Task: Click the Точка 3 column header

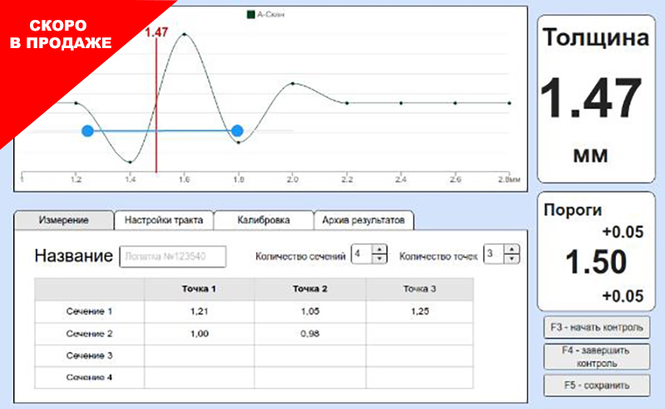Action: pos(419,290)
